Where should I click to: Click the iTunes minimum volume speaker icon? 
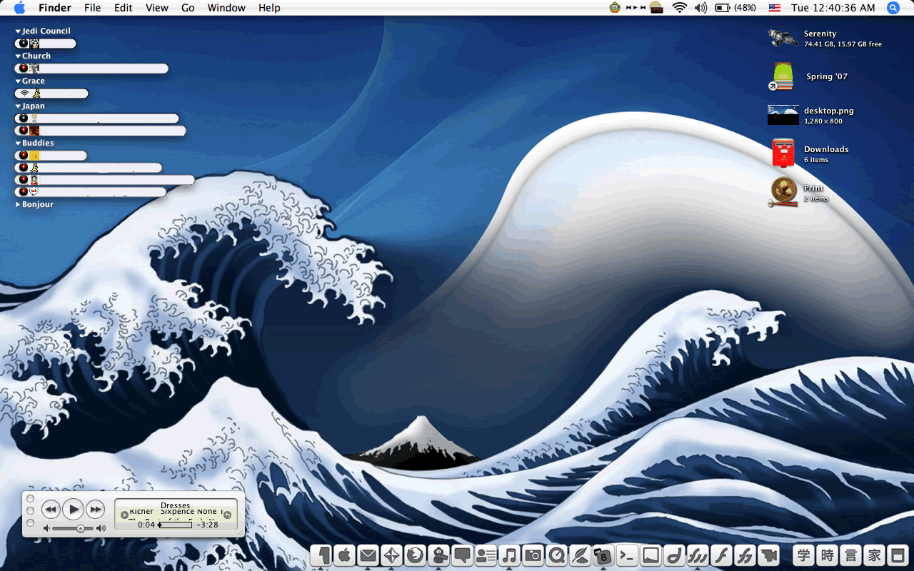pos(46,529)
